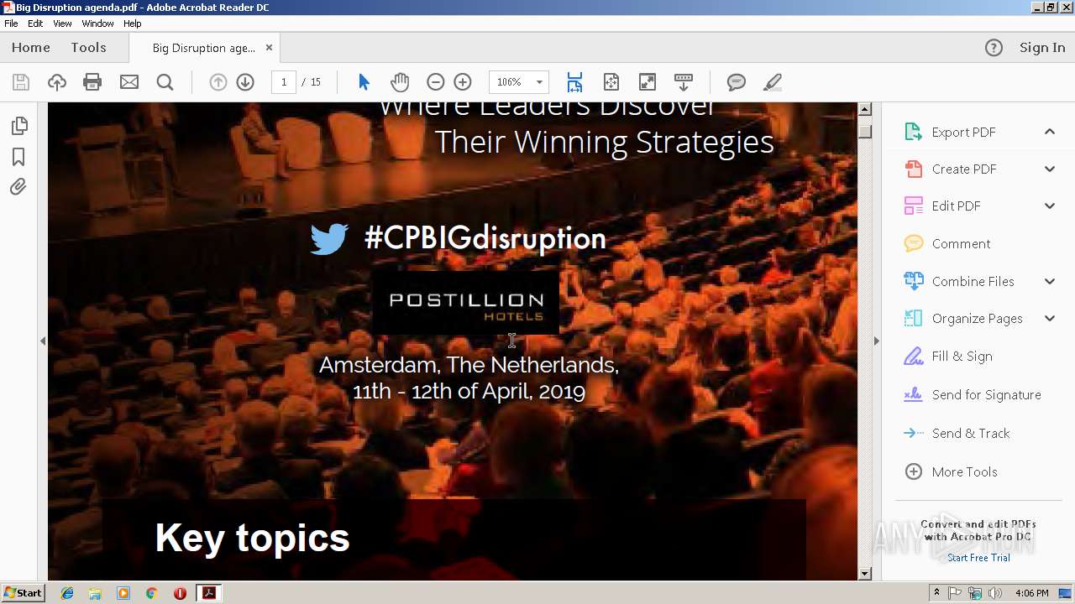The width and height of the screenshot is (1075, 604).
Task: Activate the Hand pan tool
Action: (x=400, y=82)
